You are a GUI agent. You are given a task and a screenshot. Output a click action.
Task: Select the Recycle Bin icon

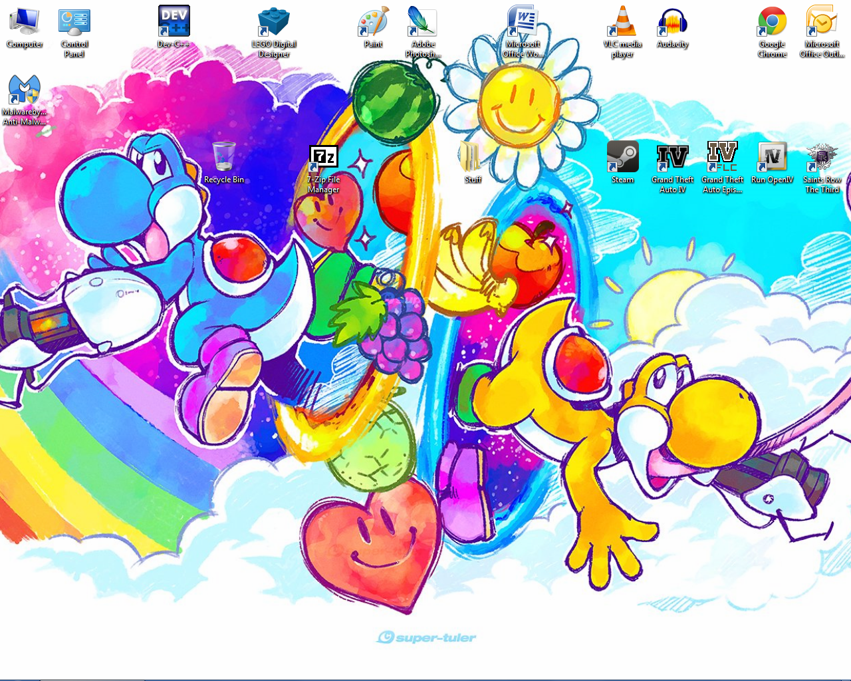[224, 158]
